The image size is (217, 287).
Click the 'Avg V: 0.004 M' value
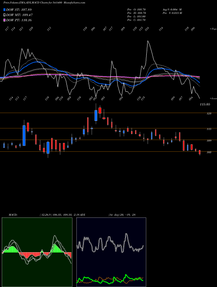[172, 10]
